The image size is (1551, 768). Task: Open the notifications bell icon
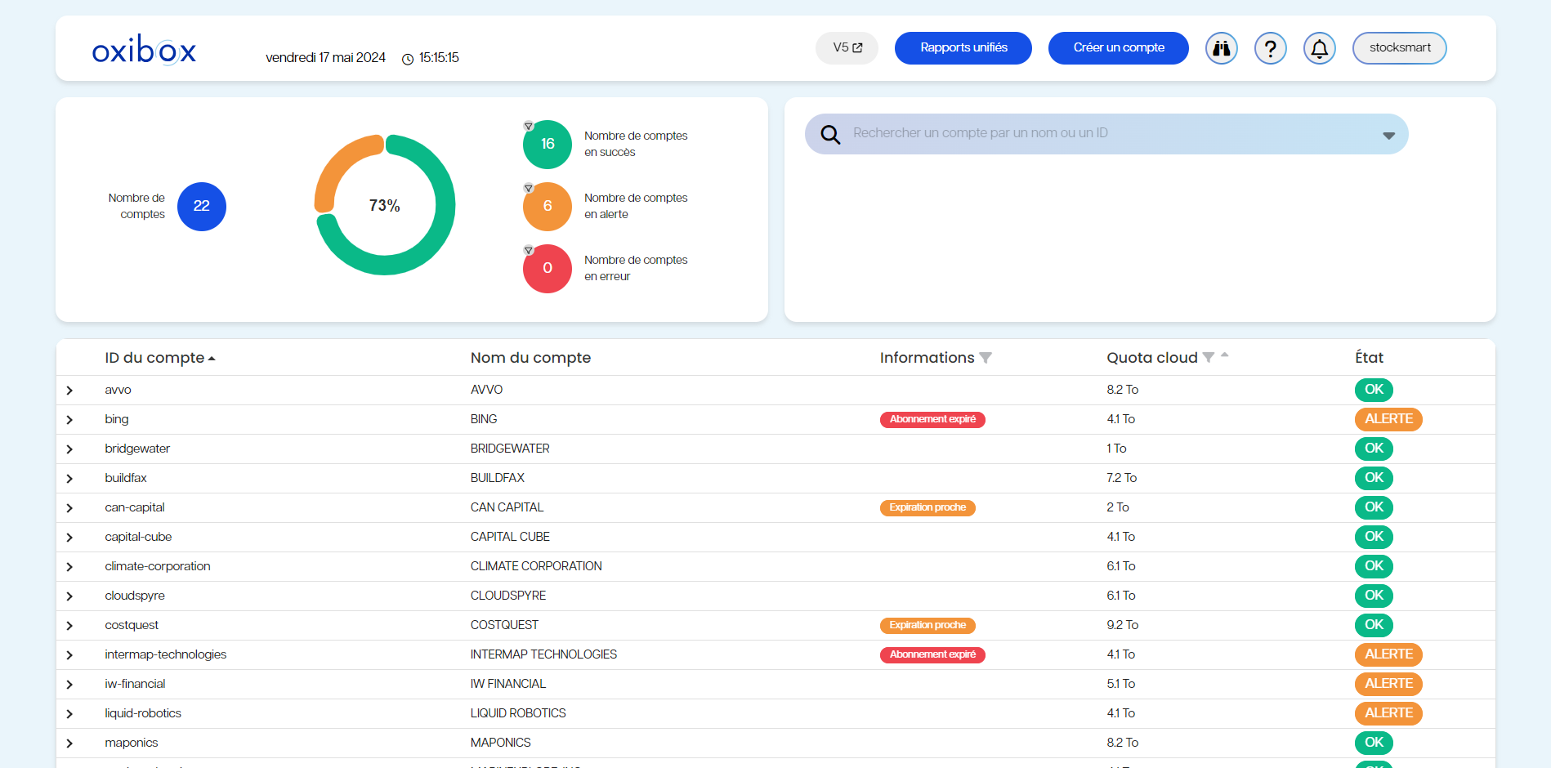(1319, 48)
